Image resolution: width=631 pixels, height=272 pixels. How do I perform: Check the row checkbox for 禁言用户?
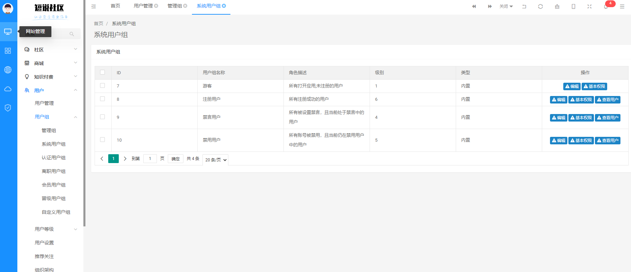point(102,117)
